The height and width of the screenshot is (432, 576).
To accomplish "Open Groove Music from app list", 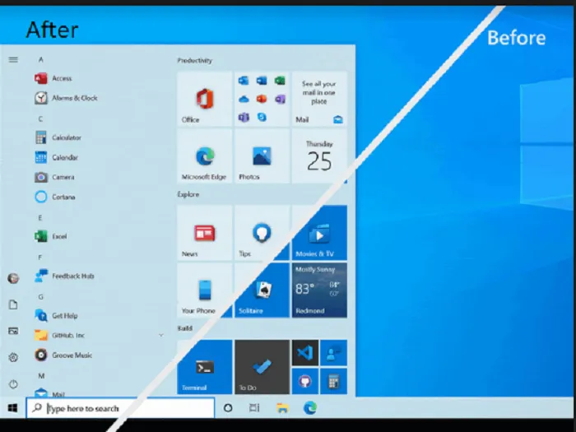I will [71, 355].
